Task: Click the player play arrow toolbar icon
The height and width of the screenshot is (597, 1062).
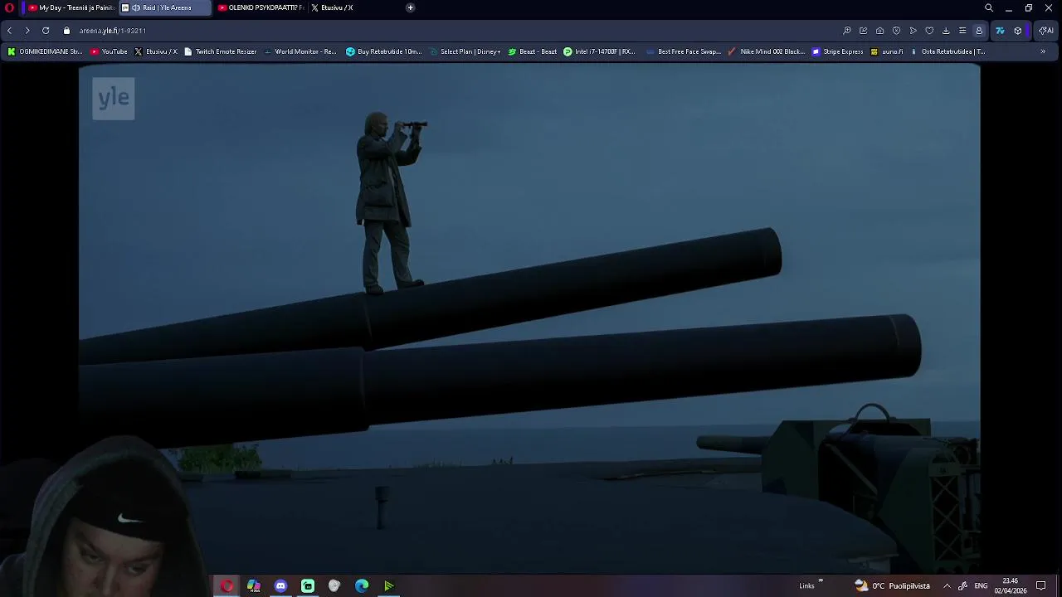Action: [x=913, y=31]
